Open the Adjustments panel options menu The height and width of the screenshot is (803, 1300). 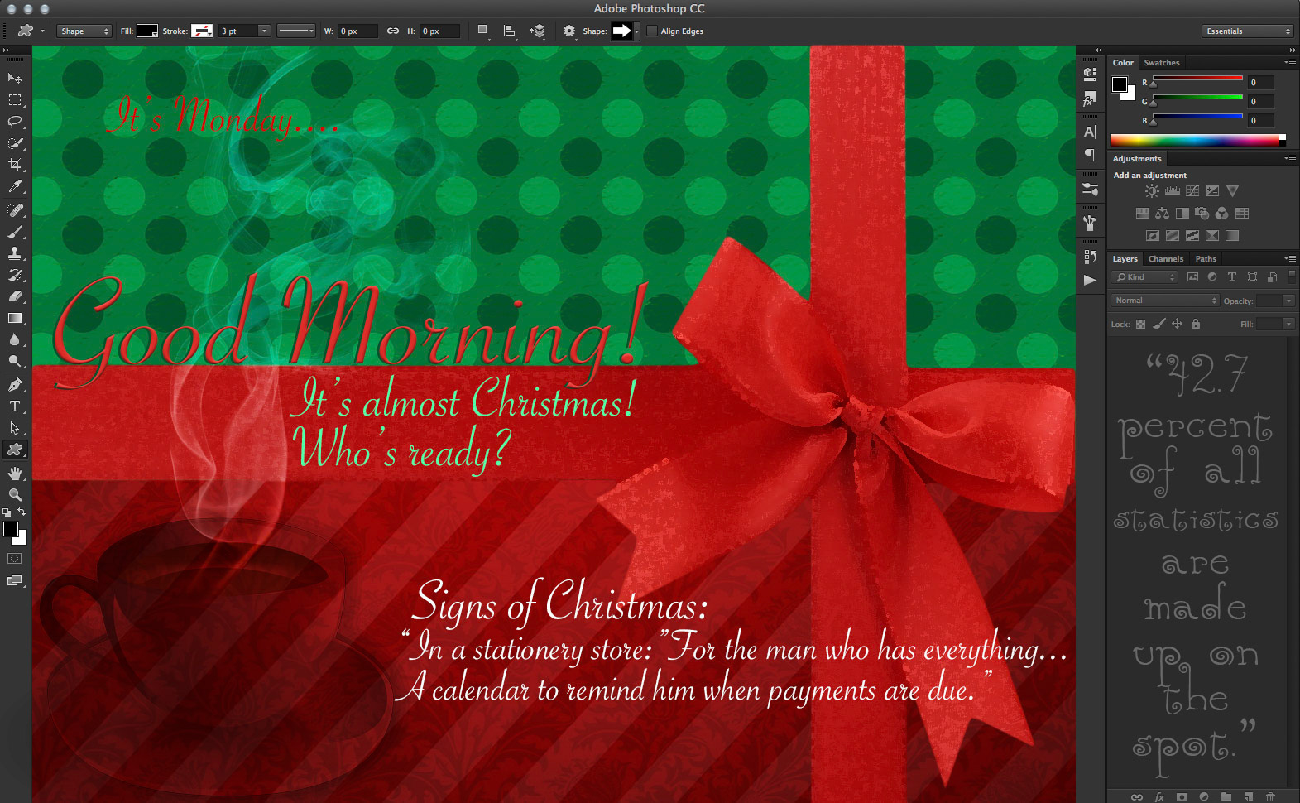click(1290, 159)
